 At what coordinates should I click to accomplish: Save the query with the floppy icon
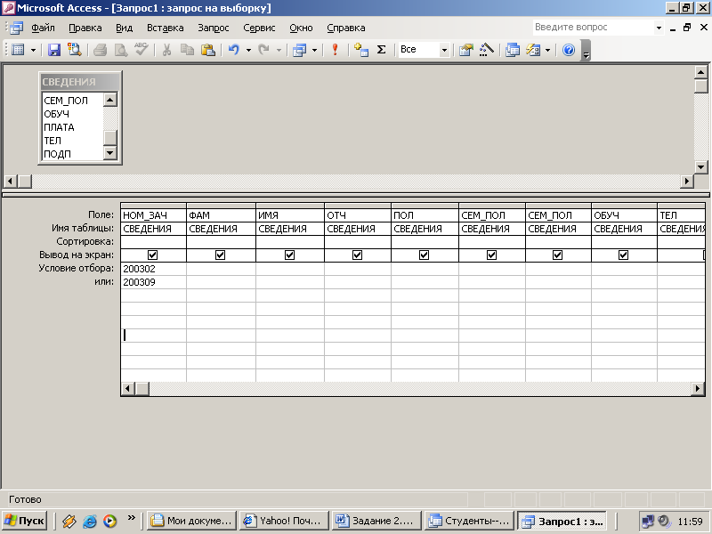click(x=54, y=50)
